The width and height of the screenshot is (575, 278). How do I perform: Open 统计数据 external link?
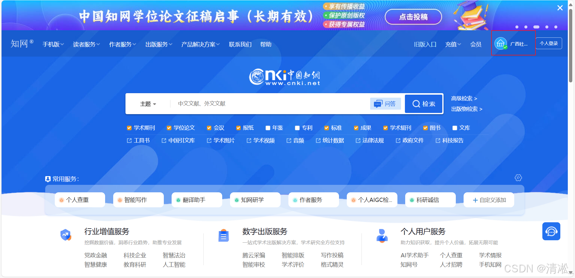click(x=330, y=140)
